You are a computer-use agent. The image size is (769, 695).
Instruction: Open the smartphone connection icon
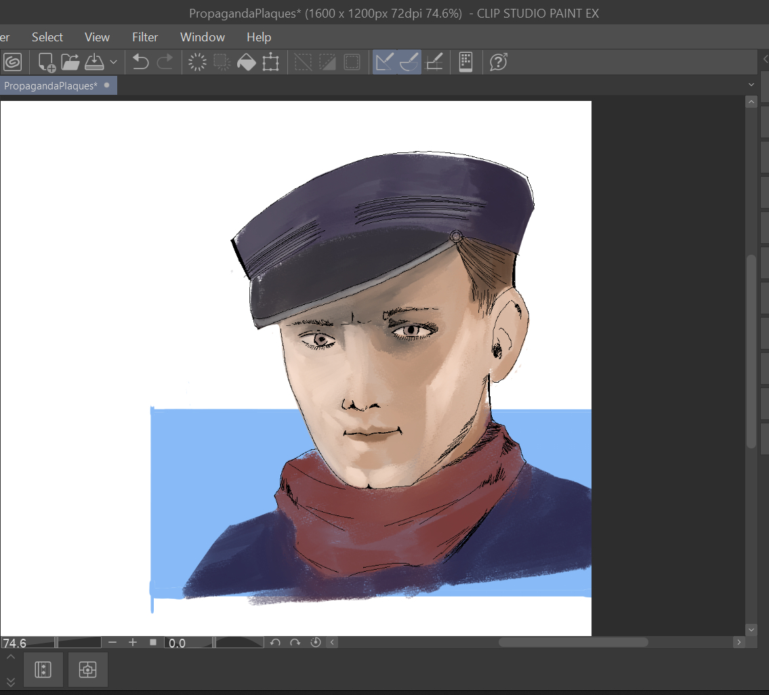tap(465, 62)
